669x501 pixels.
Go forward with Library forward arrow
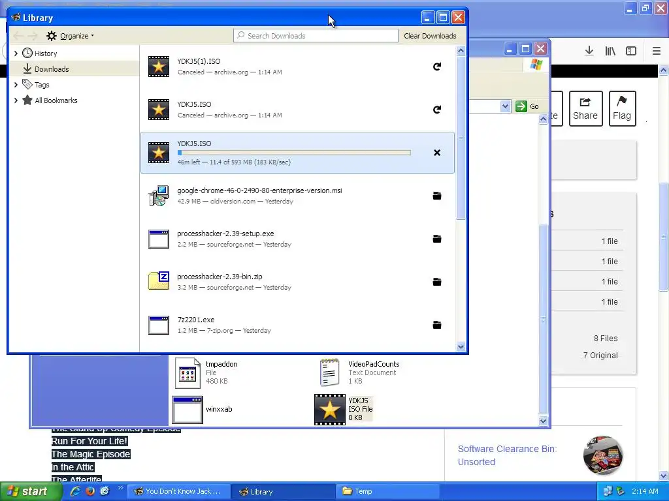tap(33, 36)
